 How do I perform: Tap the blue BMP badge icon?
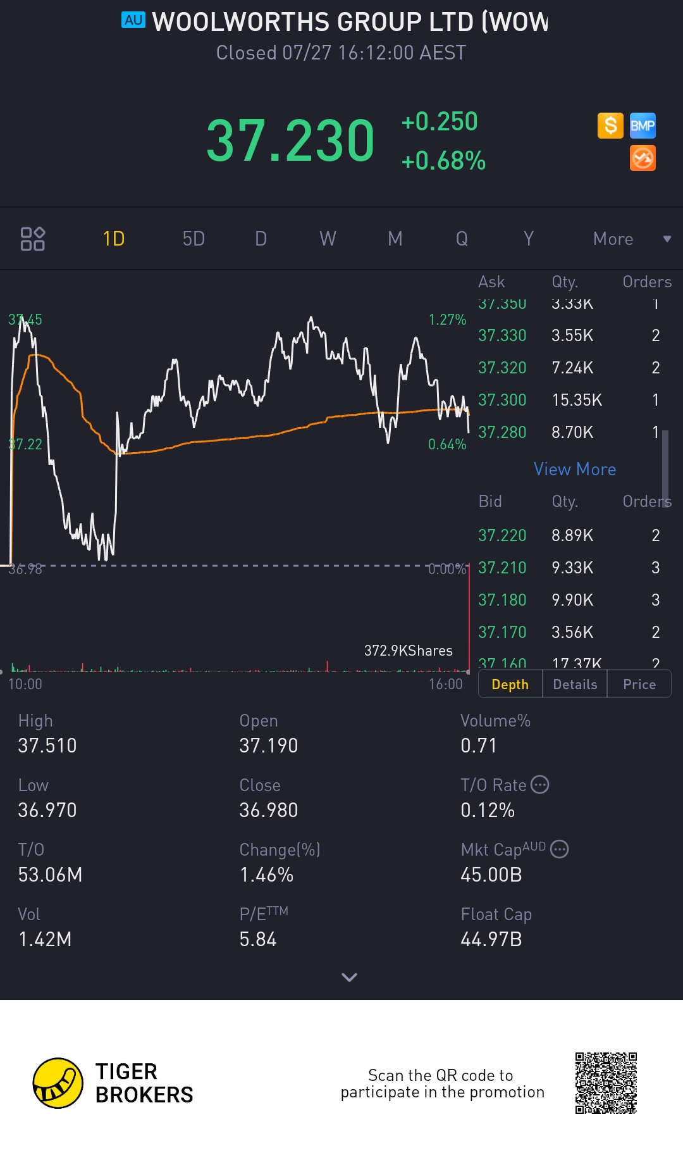point(643,125)
